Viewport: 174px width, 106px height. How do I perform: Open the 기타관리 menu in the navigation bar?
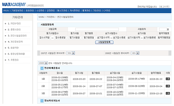[97, 10]
